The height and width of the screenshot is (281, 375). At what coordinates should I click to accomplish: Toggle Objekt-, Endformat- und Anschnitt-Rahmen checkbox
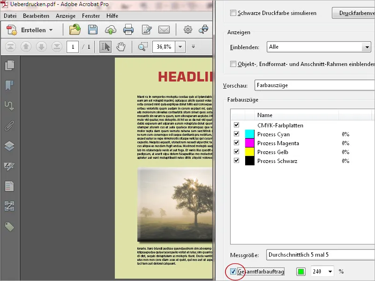pyautogui.click(x=233, y=64)
